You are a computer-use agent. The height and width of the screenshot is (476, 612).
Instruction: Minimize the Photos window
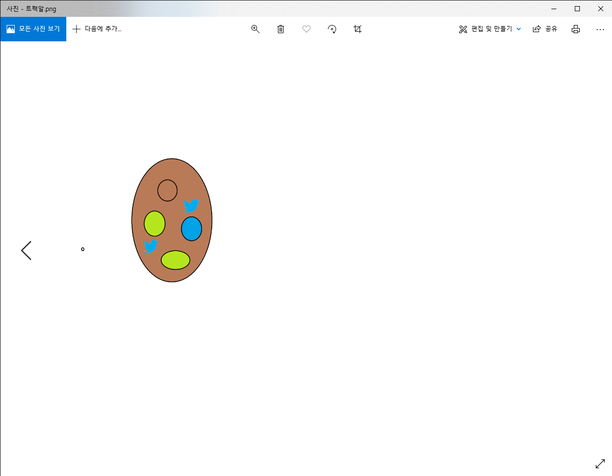coord(554,8)
